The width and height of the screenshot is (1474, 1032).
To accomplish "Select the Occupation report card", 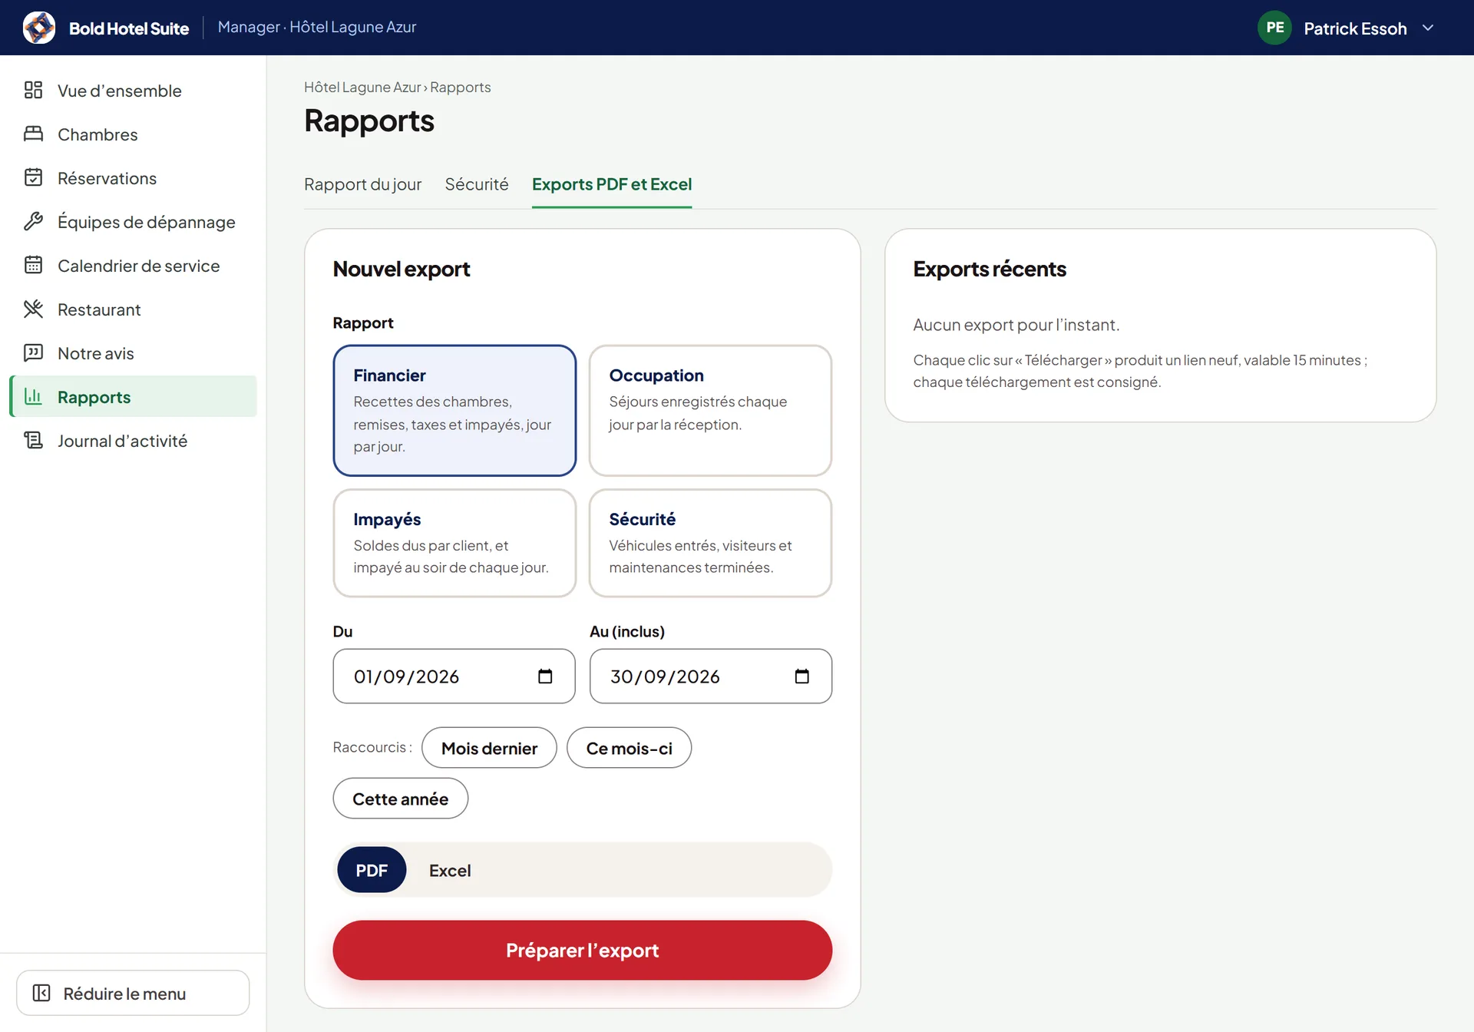I will click(x=710, y=411).
